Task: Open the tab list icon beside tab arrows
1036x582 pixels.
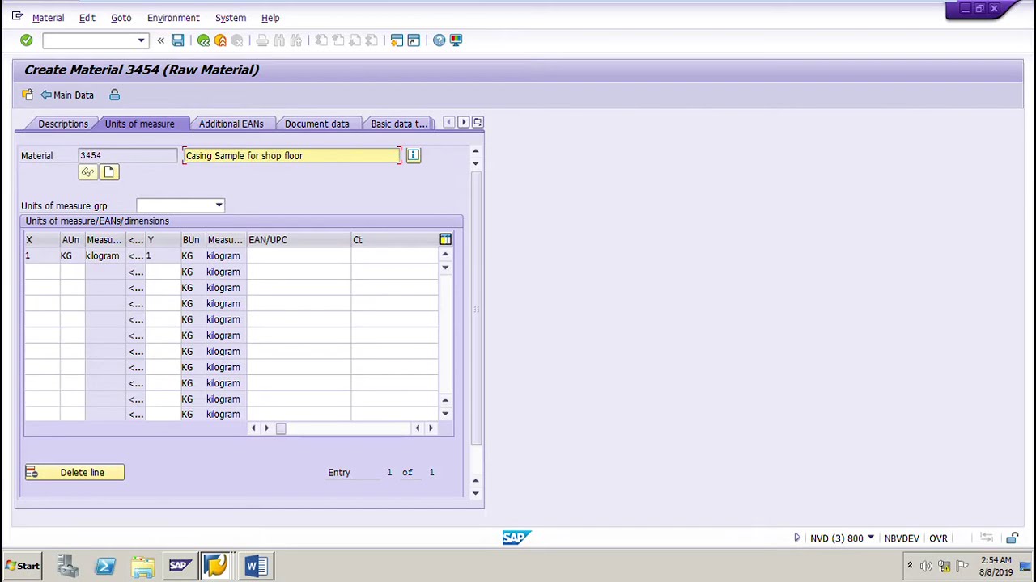Action: (x=478, y=123)
